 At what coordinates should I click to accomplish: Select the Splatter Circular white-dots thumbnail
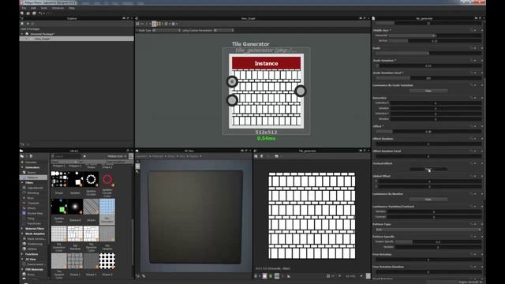click(92, 179)
